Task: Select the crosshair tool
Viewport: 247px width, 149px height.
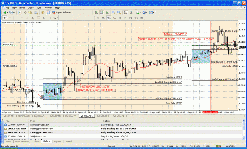Action: click(10, 18)
